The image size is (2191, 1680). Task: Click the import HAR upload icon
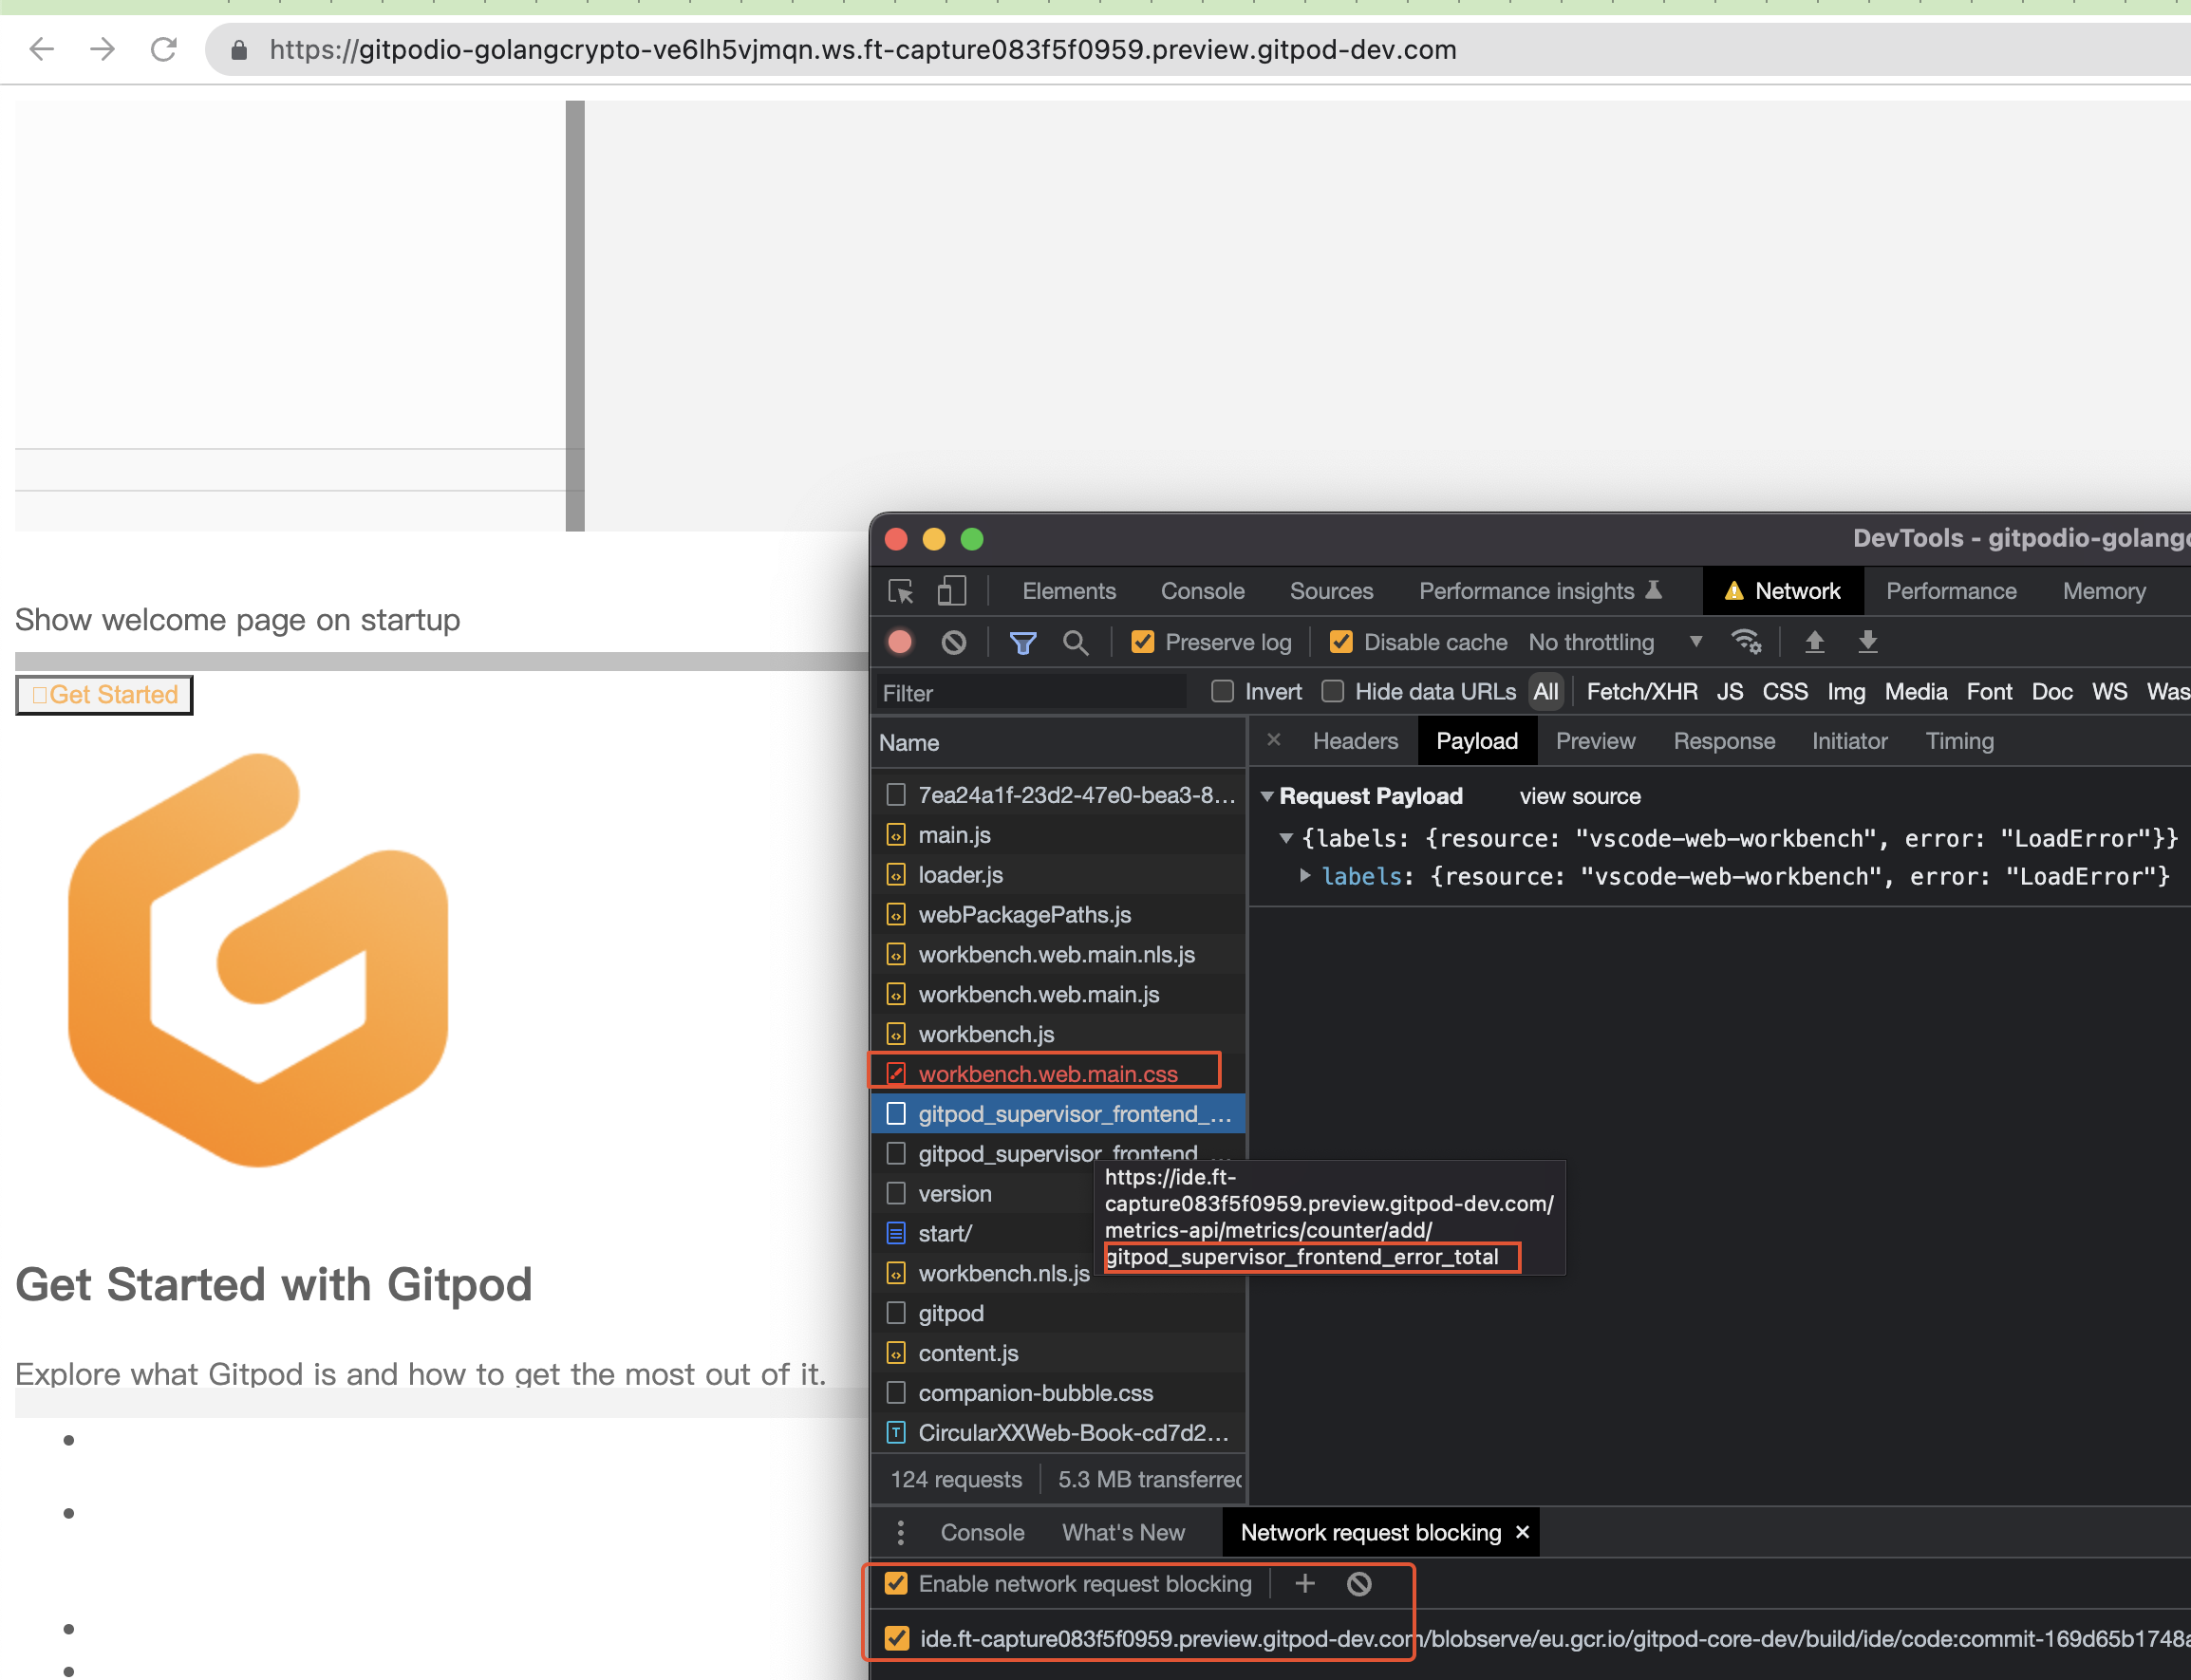(x=1814, y=642)
